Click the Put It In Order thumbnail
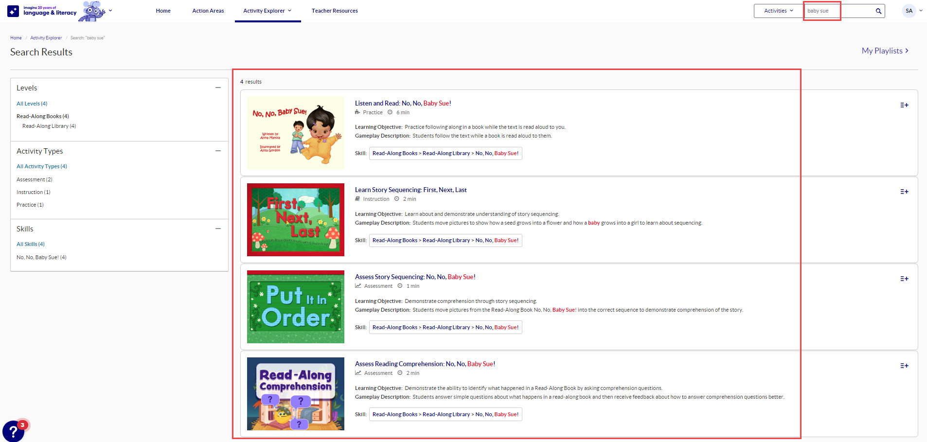The height and width of the screenshot is (442, 927). pyautogui.click(x=296, y=307)
